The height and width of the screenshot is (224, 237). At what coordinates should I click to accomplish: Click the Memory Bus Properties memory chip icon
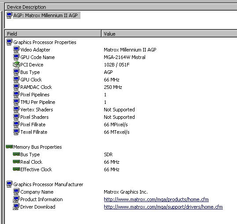[9, 147]
